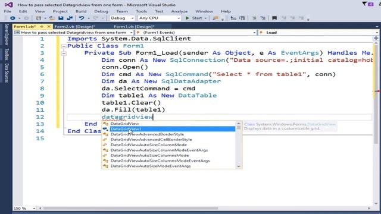Open the Edit menu
The height and width of the screenshot is (214, 381).
[23, 11]
